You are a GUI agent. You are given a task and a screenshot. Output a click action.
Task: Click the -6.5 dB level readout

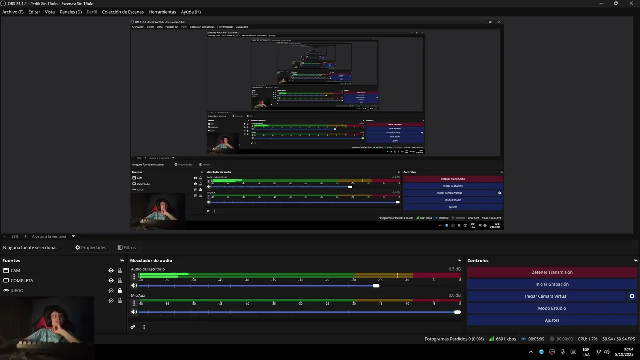(454, 269)
